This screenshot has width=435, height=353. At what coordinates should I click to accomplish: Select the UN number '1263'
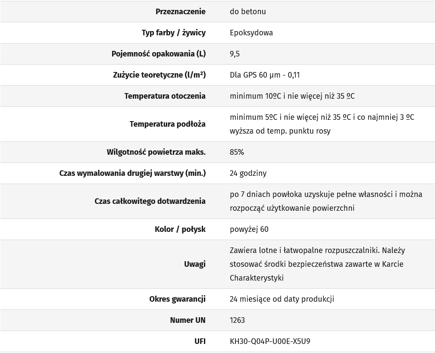[x=237, y=320]
